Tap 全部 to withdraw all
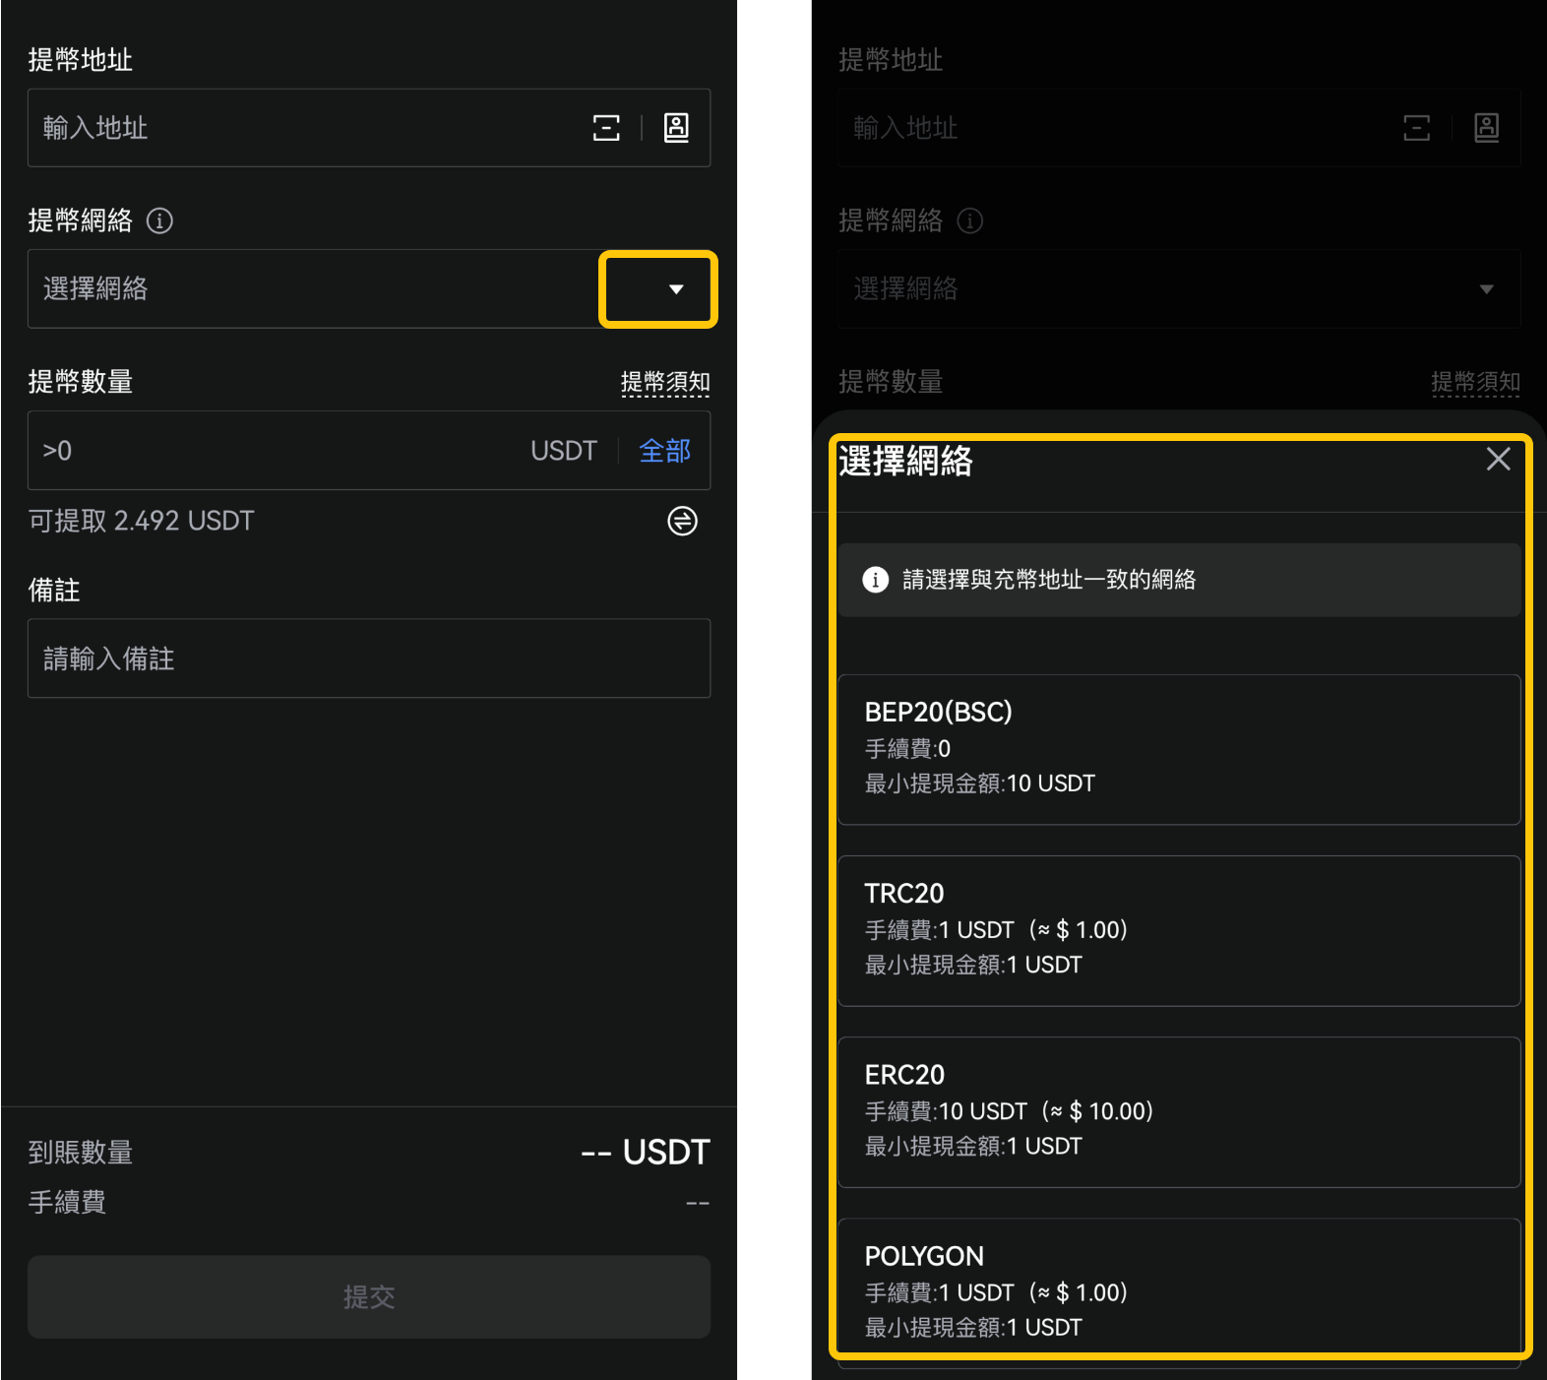 665,451
